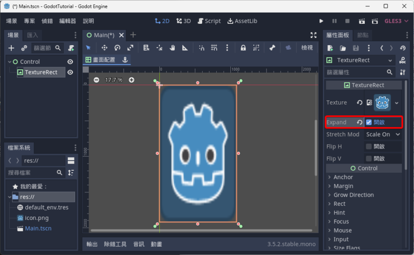
Task: Click the group children icon in the toolbar
Action: pyautogui.click(x=256, y=48)
